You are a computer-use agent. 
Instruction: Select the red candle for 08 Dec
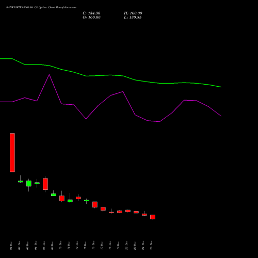point(45,184)
